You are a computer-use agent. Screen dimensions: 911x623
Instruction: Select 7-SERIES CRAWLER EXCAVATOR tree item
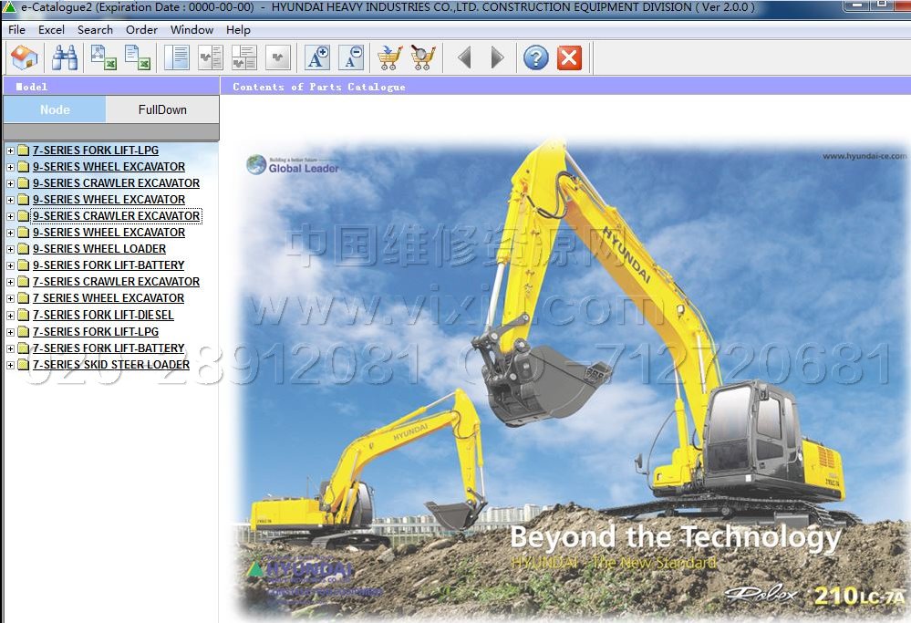tap(116, 282)
